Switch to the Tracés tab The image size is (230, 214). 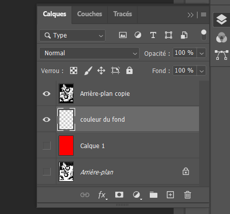click(x=122, y=14)
